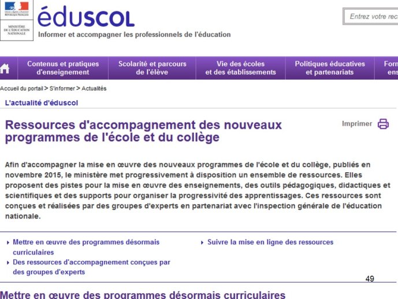
Task: Open the Vie des écoles et des établissements menu
Action: pyautogui.click(x=241, y=68)
